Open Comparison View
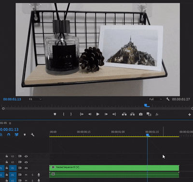This screenshot has height=182, width=193. [149, 114]
